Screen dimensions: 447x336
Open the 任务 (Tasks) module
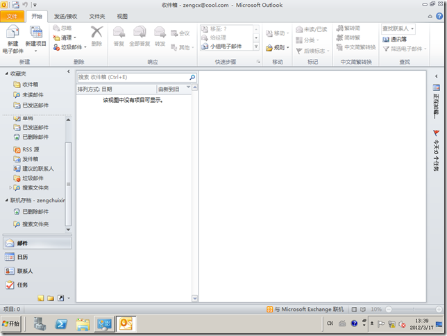[24, 285]
